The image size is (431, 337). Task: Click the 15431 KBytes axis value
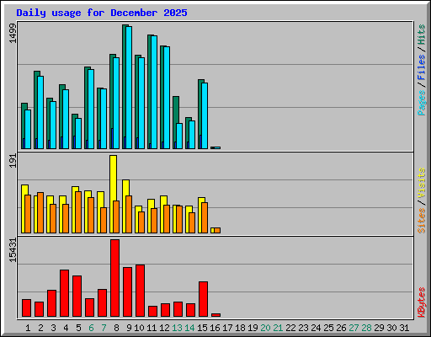coord(13,250)
